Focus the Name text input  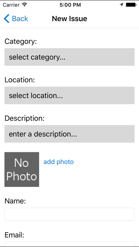69,214
